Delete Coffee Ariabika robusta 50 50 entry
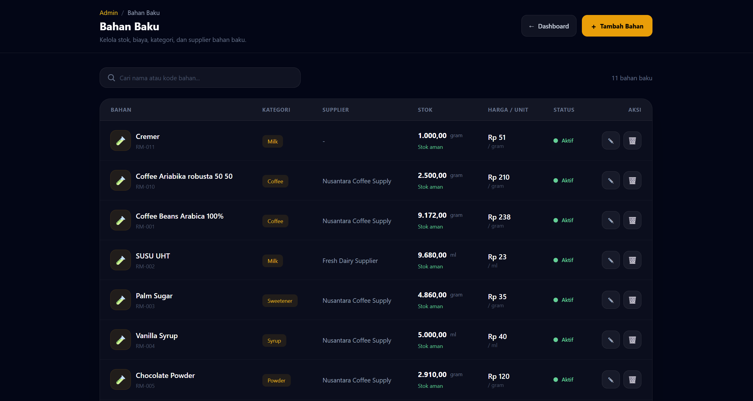This screenshot has height=401, width=753. [x=632, y=180]
